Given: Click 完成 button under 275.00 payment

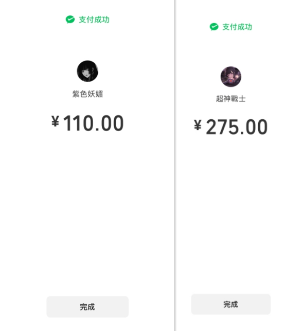Looking at the screenshot, I should (x=231, y=304).
